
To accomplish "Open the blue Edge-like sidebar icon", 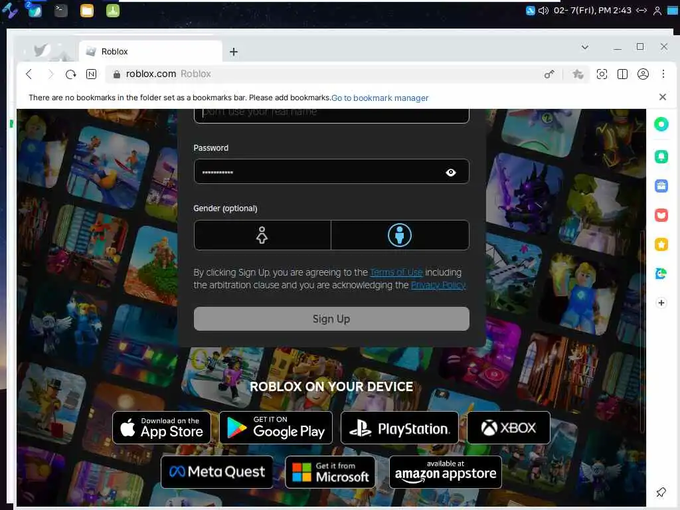I will click(661, 274).
